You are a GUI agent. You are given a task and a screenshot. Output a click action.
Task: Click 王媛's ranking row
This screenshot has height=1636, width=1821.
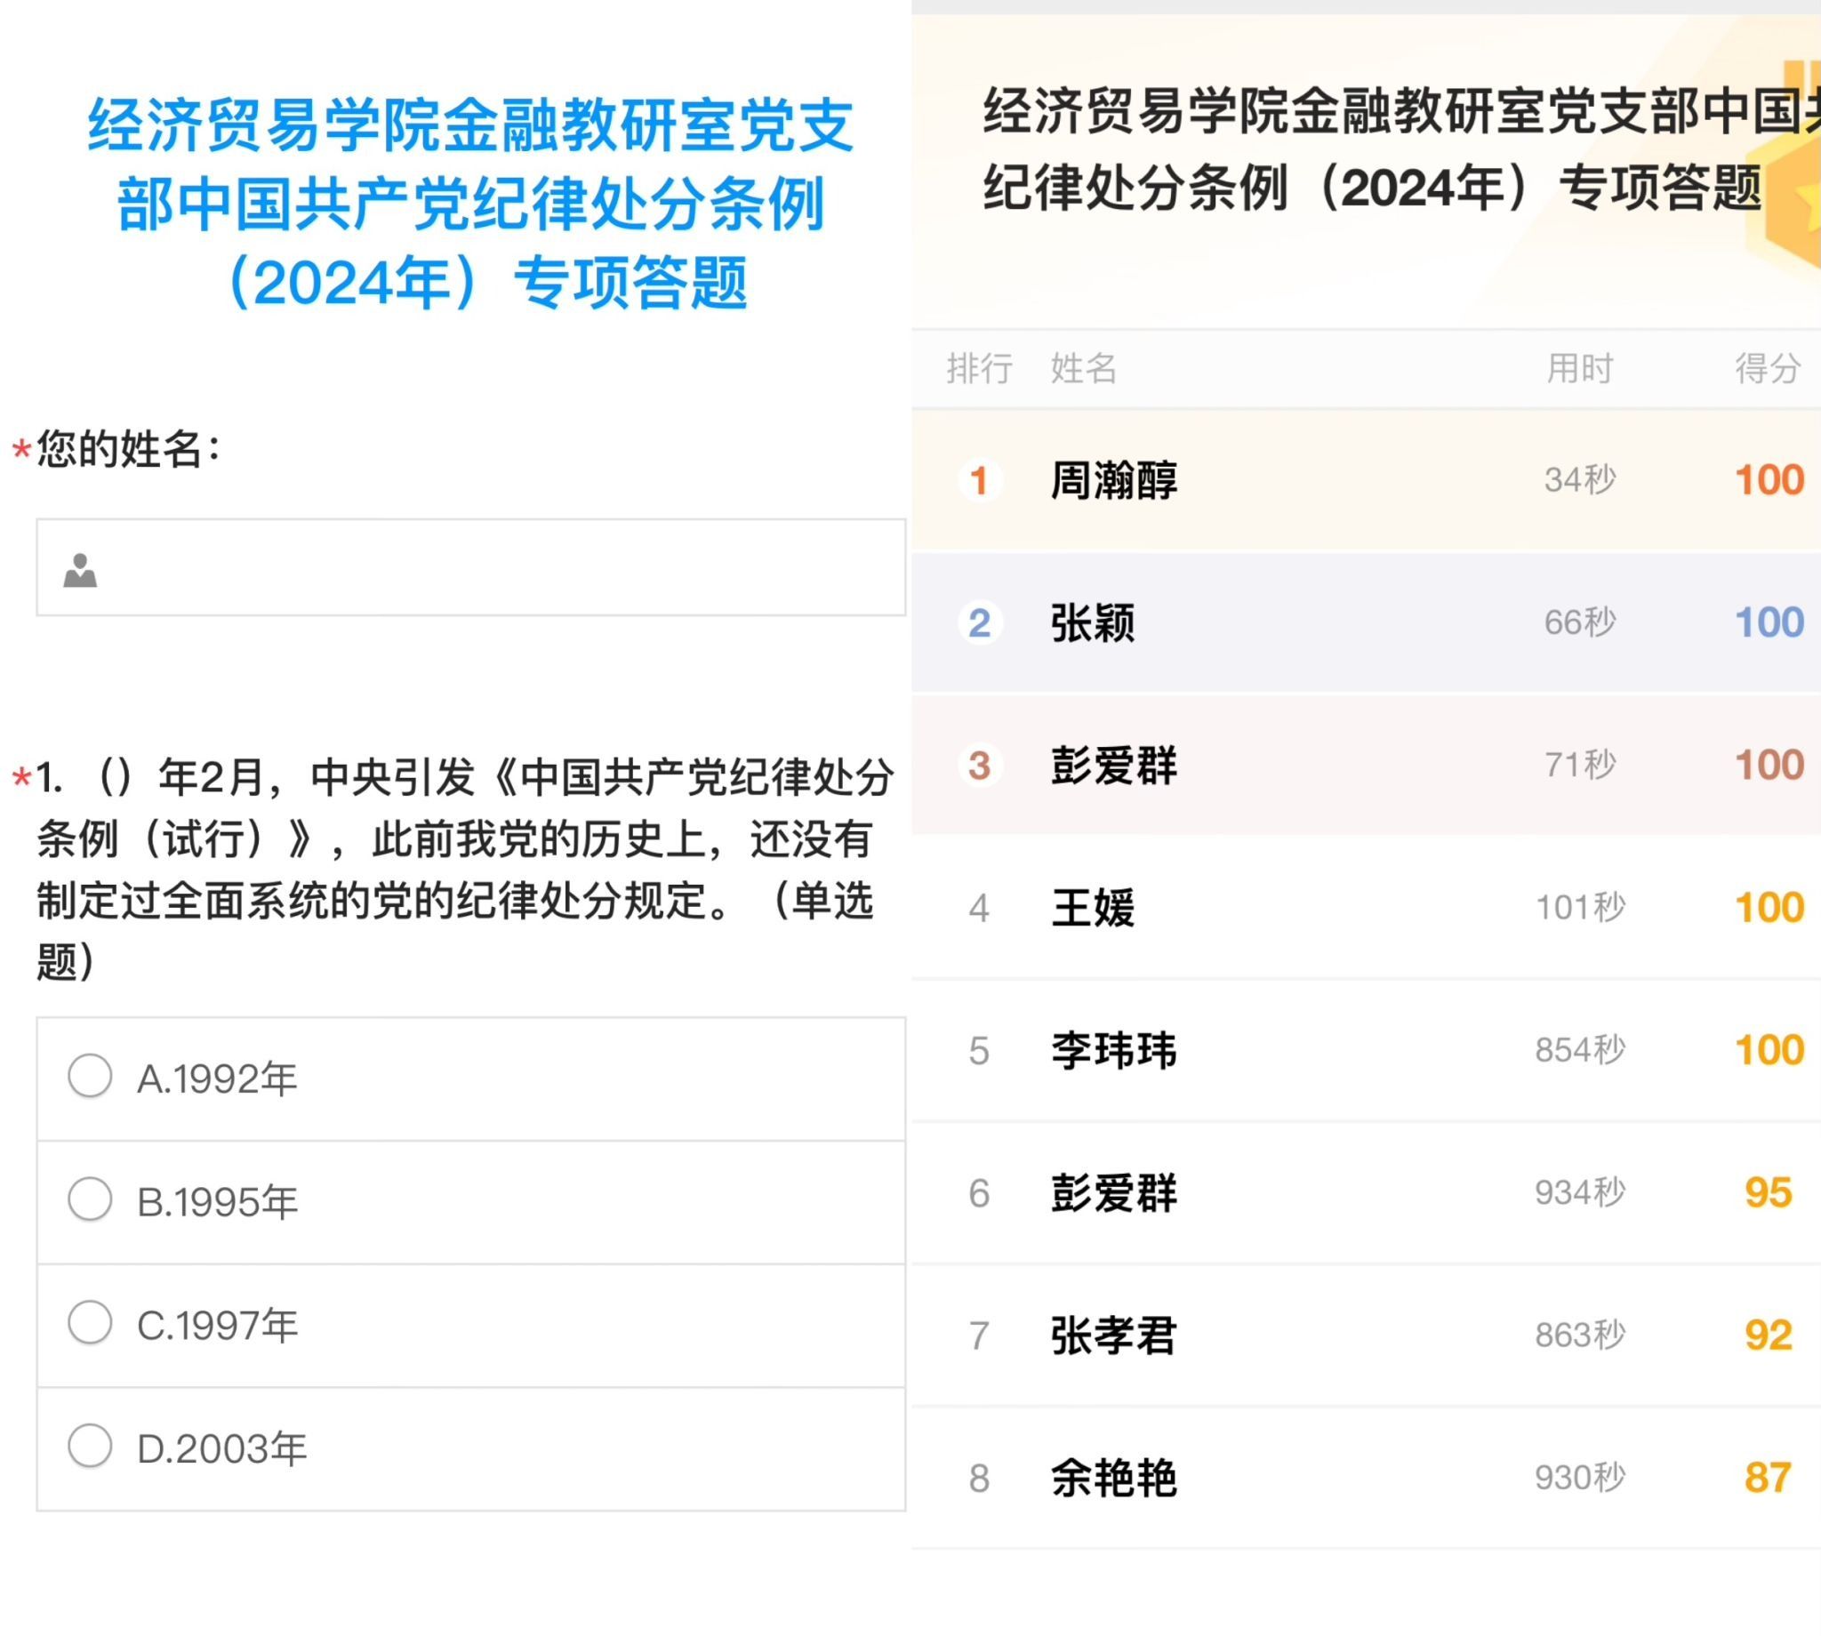point(1093,908)
